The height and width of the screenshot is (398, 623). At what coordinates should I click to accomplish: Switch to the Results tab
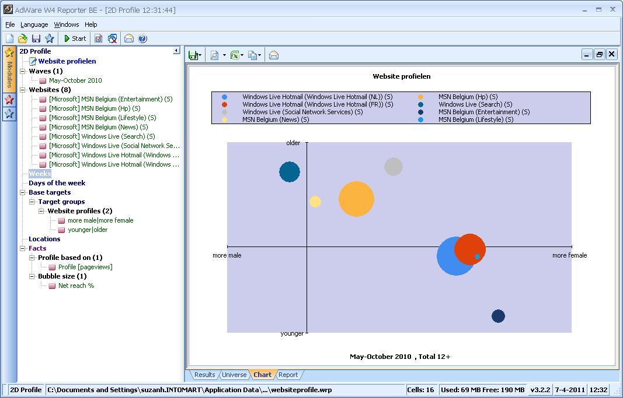pos(204,375)
